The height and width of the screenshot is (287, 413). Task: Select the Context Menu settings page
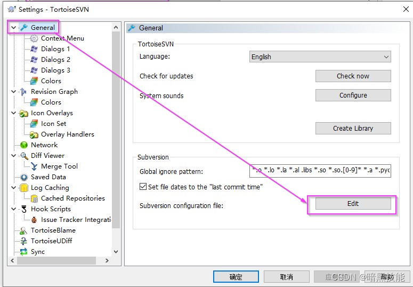point(62,38)
